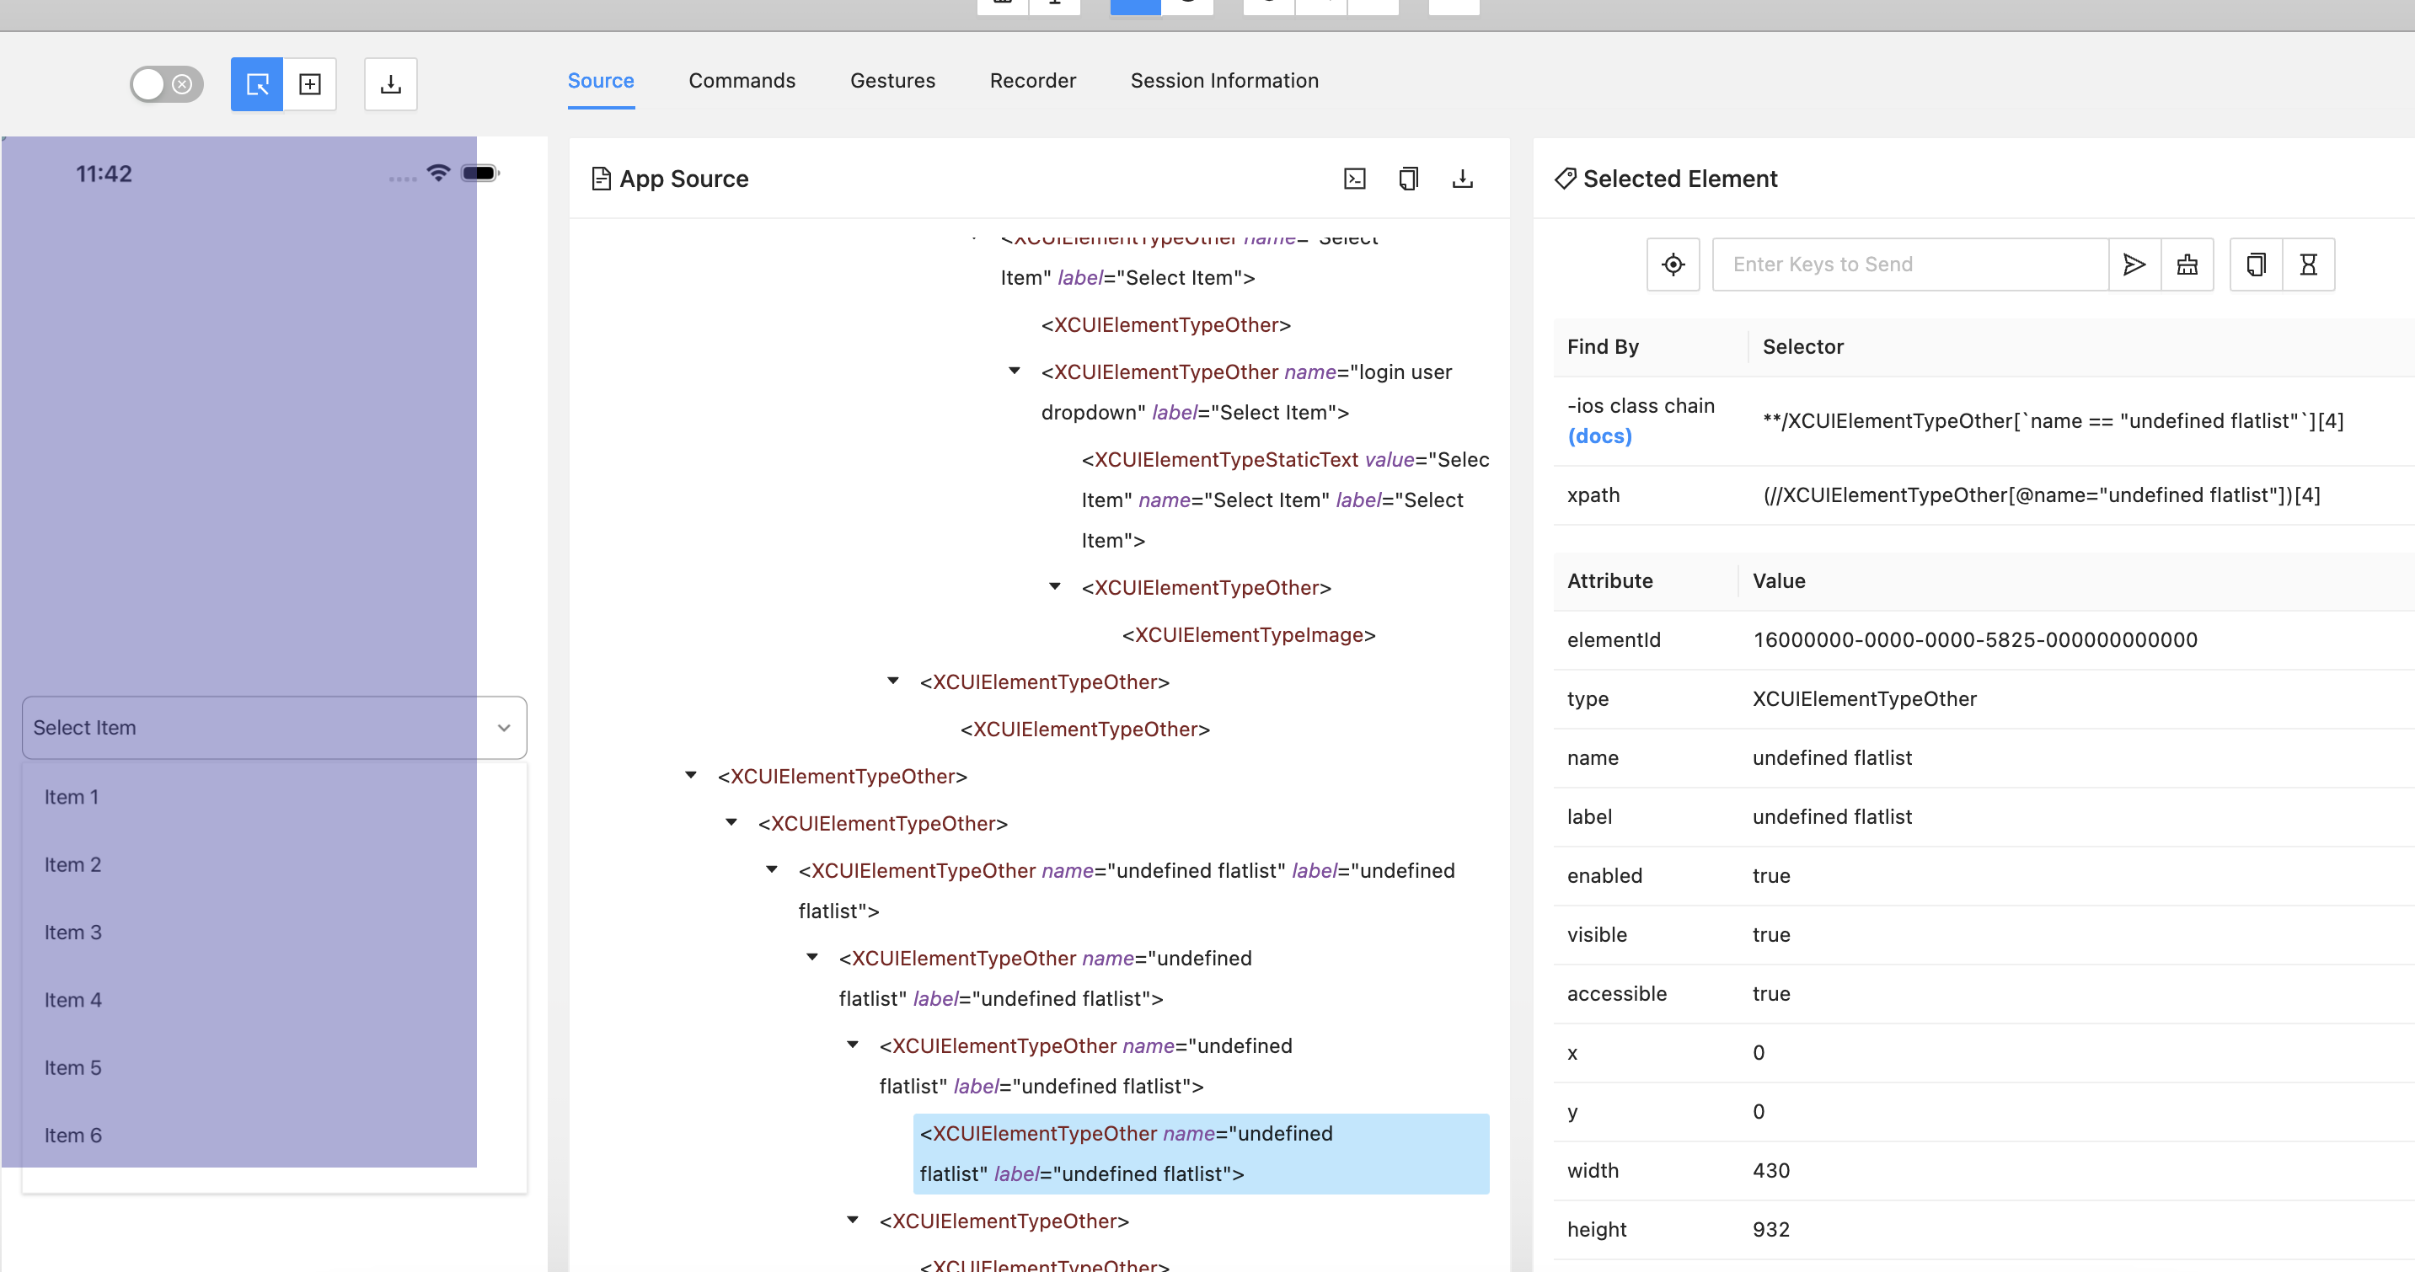This screenshot has width=2415, height=1272.
Task: Click the enabled attribute value true
Action: (1771, 875)
